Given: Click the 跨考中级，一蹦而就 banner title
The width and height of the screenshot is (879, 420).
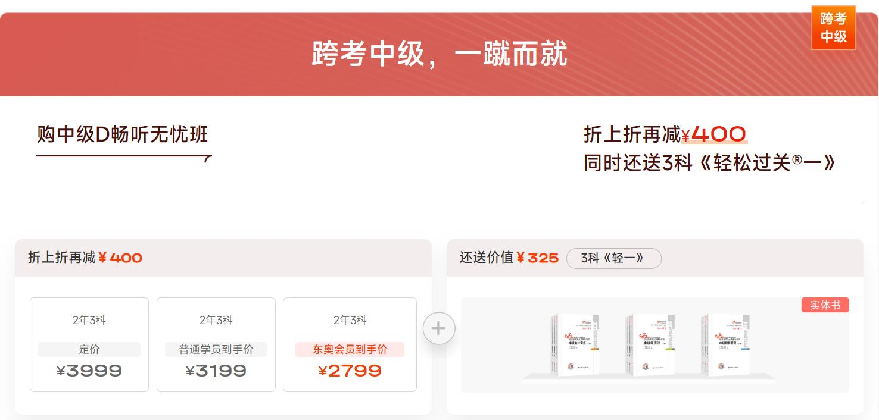Looking at the screenshot, I should click(439, 54).
